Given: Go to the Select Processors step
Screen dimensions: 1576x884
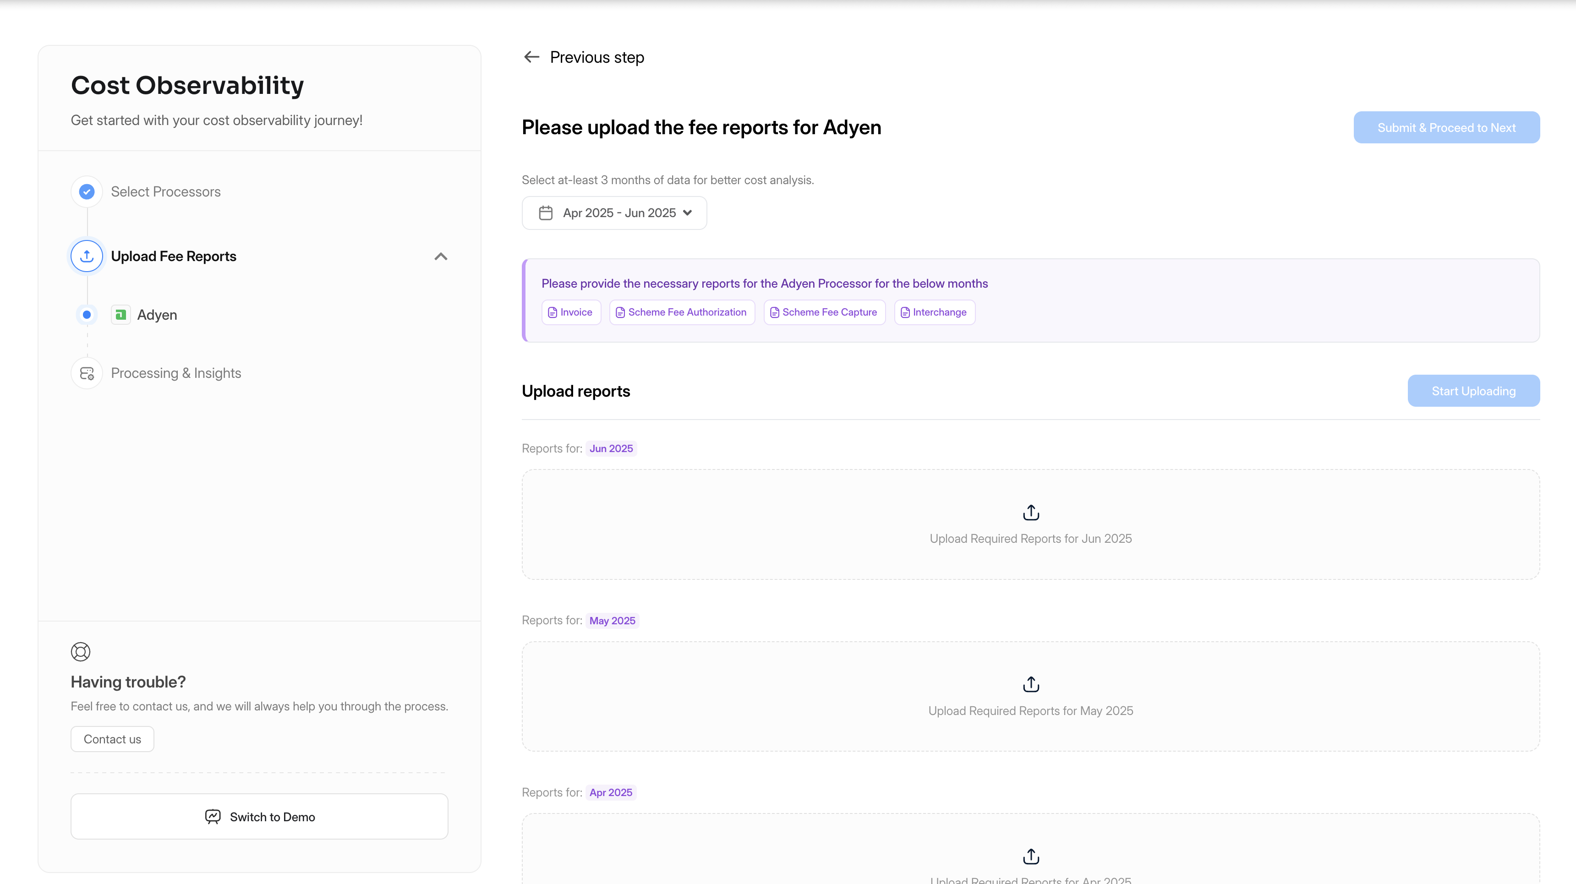Looking at the screenshot, I should (x=165, y=191).
